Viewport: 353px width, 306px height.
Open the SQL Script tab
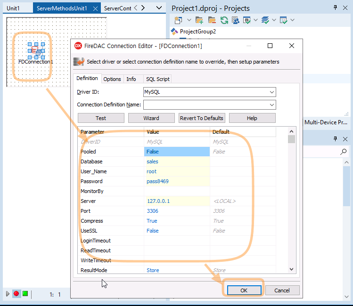pos(157,79)
